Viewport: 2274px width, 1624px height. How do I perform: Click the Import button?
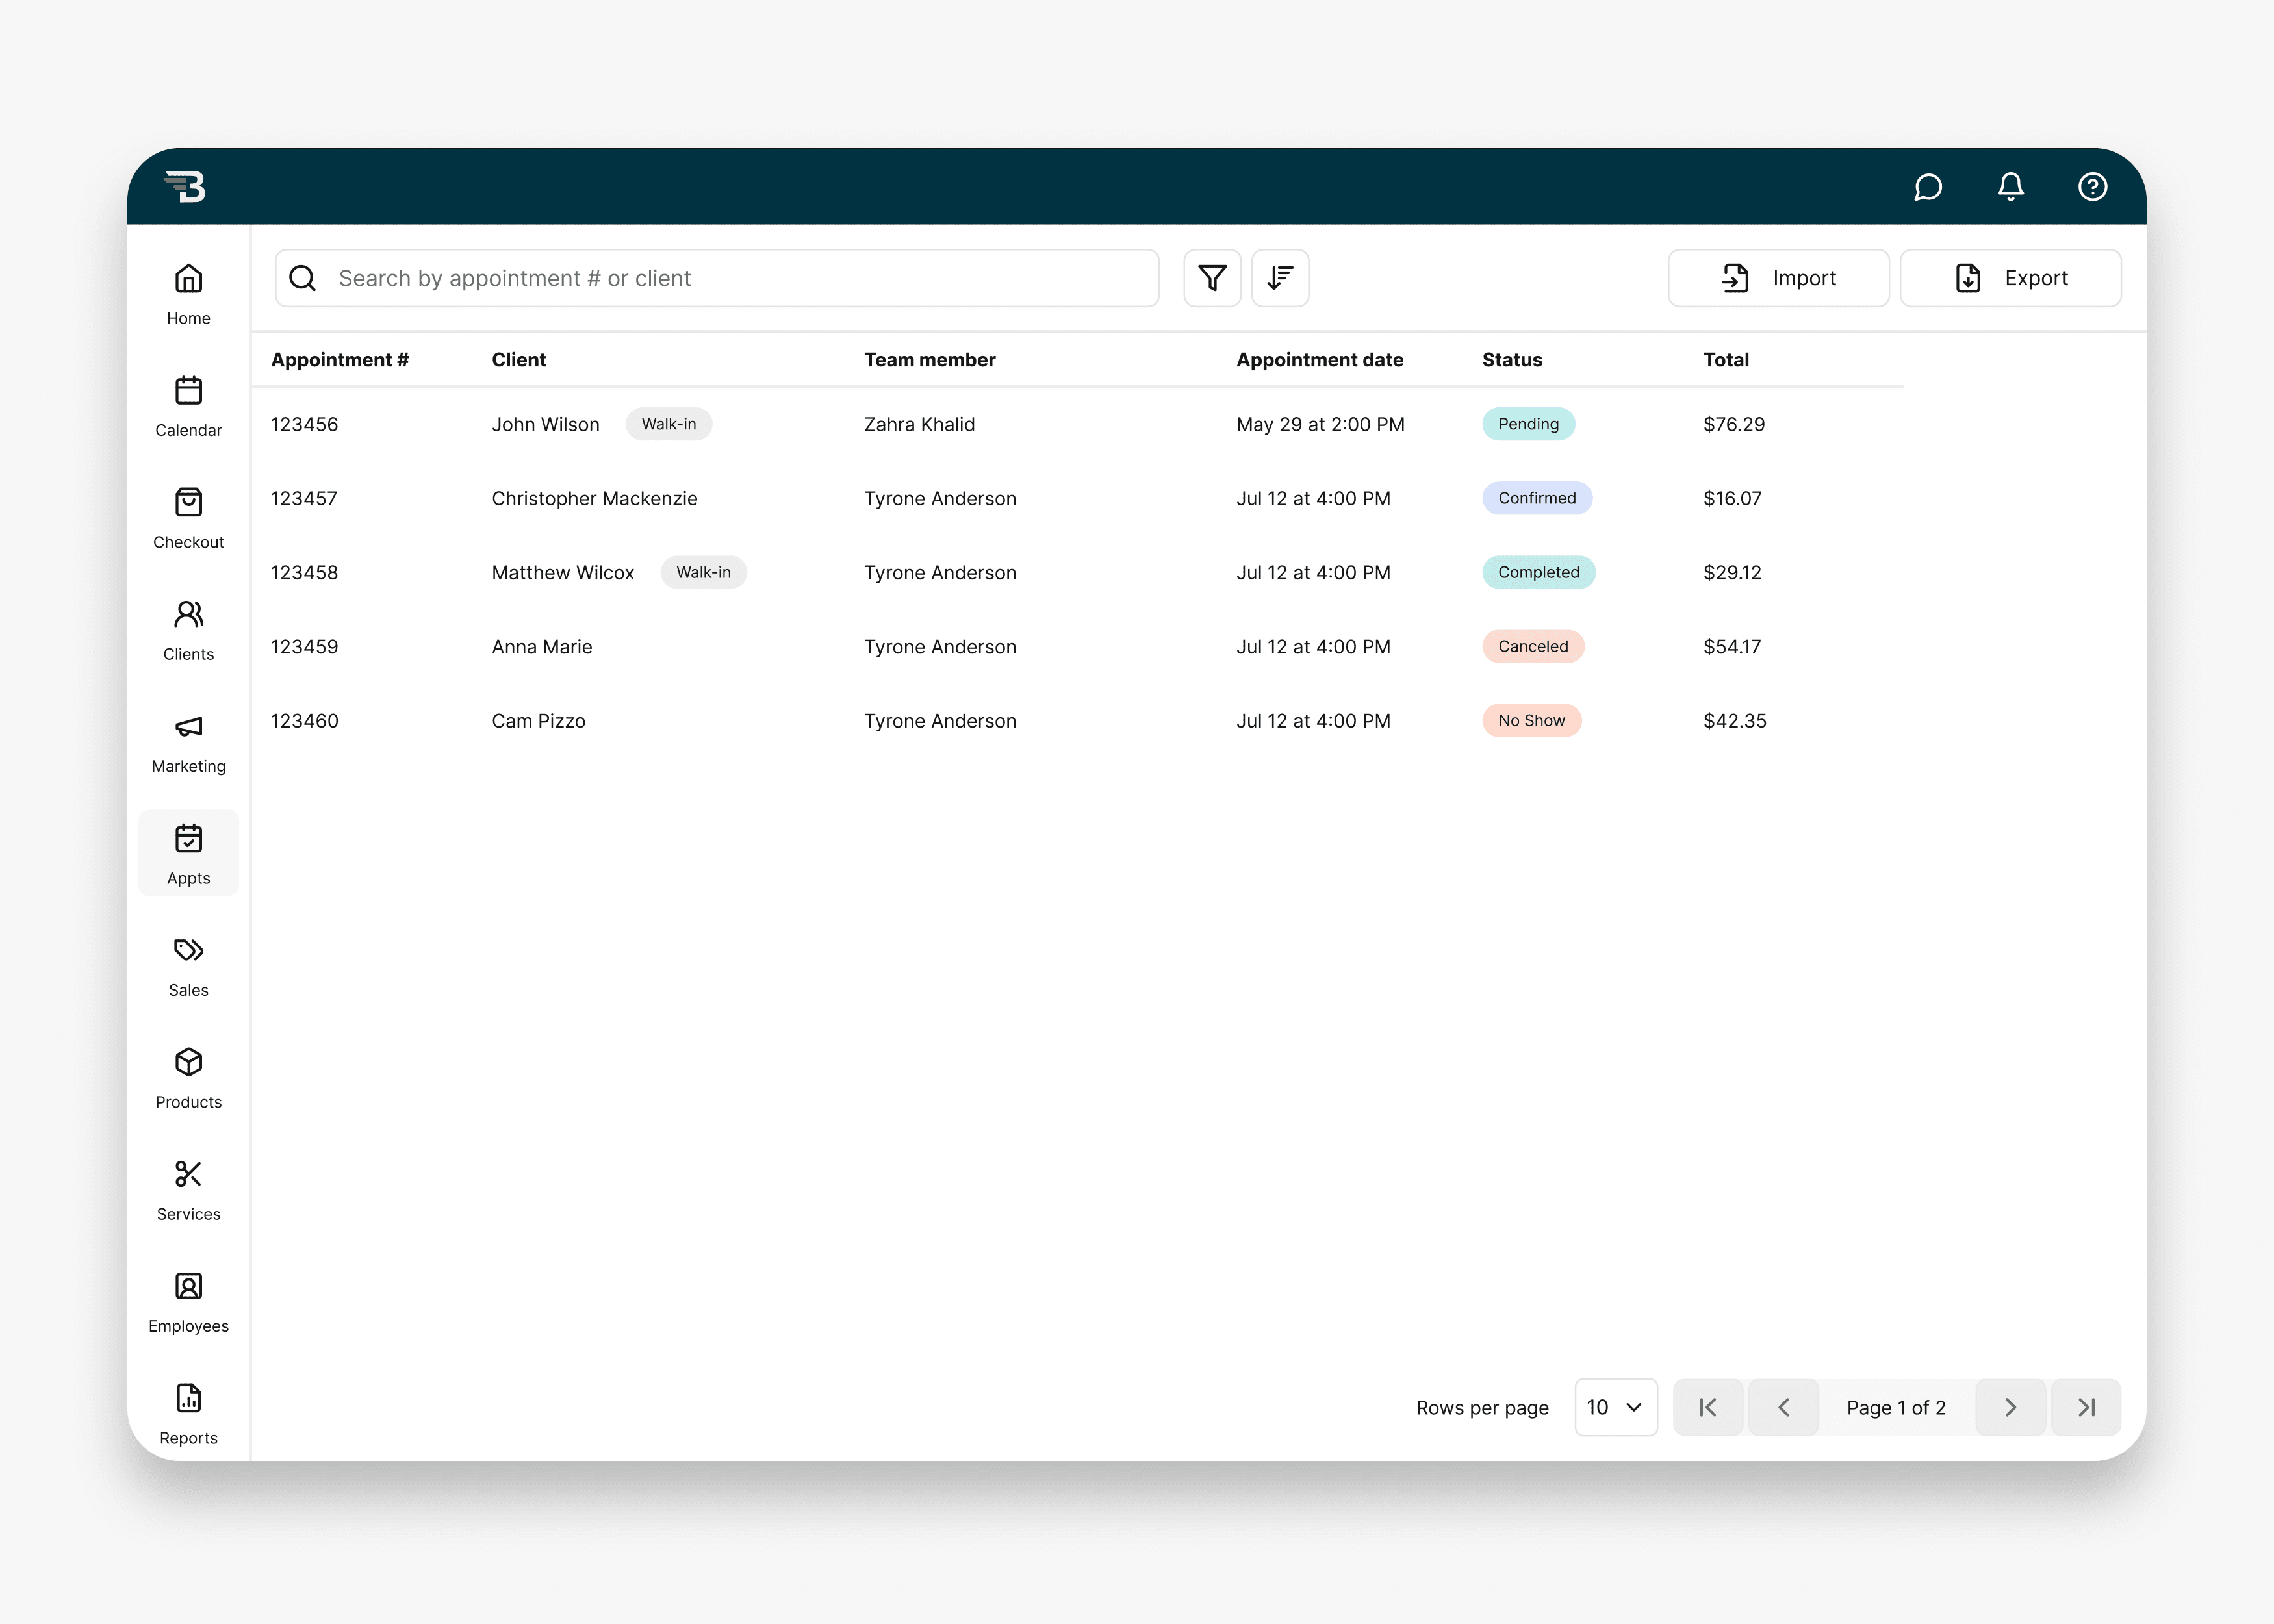pos(1778,278)
